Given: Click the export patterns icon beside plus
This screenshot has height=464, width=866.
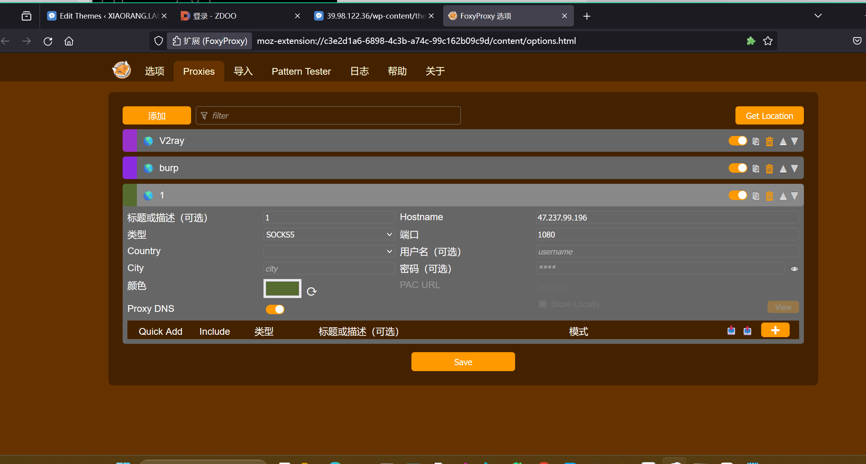Looking at the screenshot, I should point(747,330).
